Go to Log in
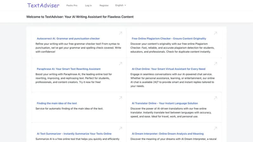This screenshot has width=253, height=142. tap(89, 5)
